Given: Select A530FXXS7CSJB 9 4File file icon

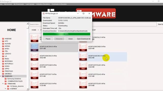Looking at the screenshot, I should (x=34, y=66).
